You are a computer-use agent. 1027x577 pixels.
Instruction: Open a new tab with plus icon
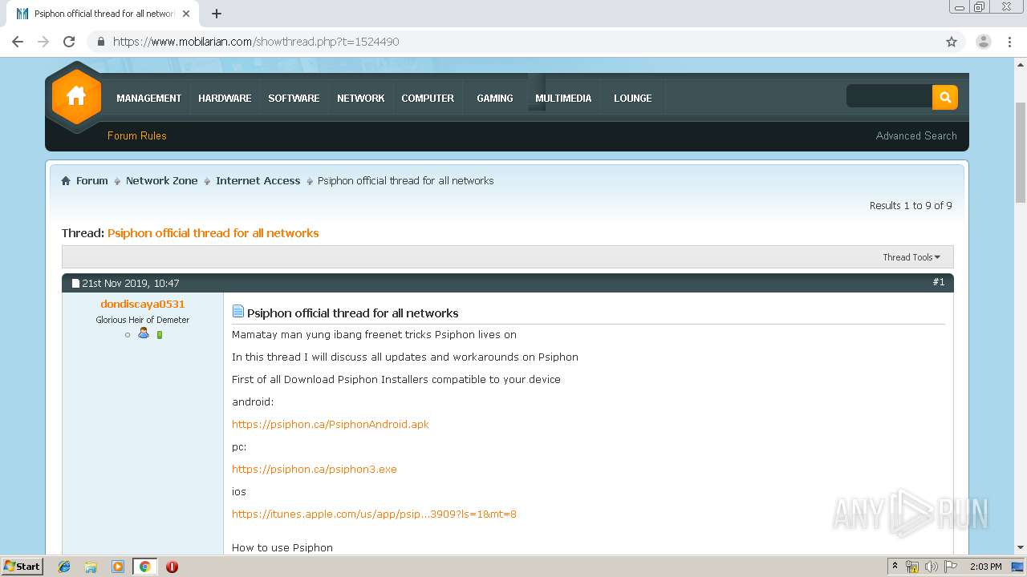pos(216,14)
